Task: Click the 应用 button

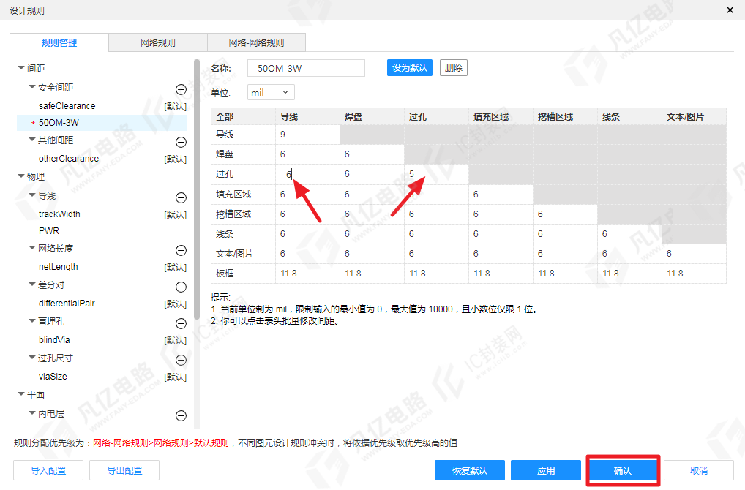Action: (x=546, y=470)
